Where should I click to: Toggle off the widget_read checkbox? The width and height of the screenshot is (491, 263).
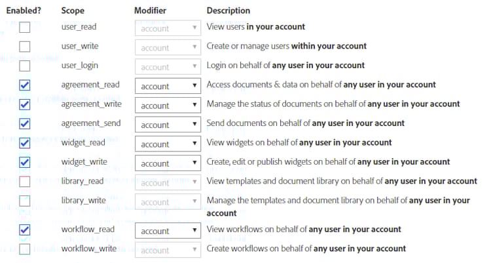click(x=24, y=143)
